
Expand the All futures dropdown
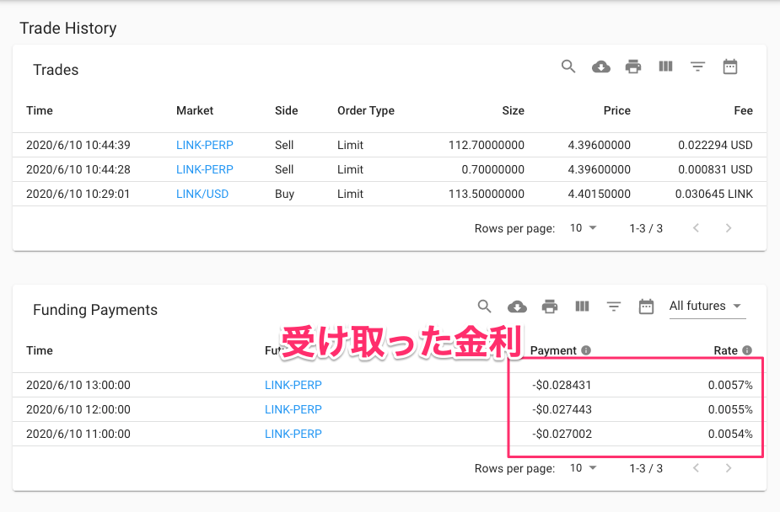[x=706, y=306]
